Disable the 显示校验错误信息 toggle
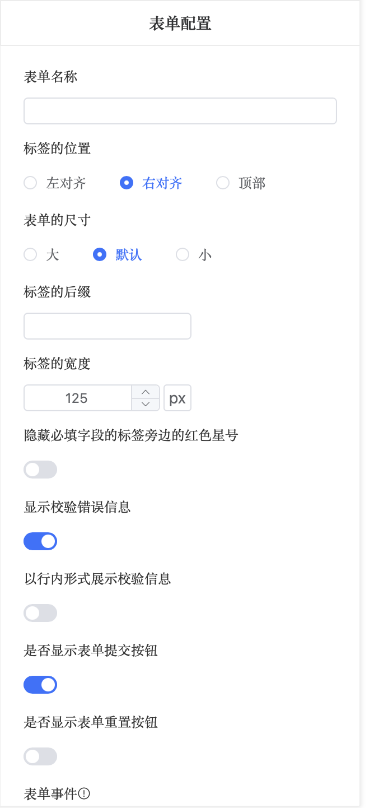Screen dimensions: 374x808 click(x=40, y=541)
